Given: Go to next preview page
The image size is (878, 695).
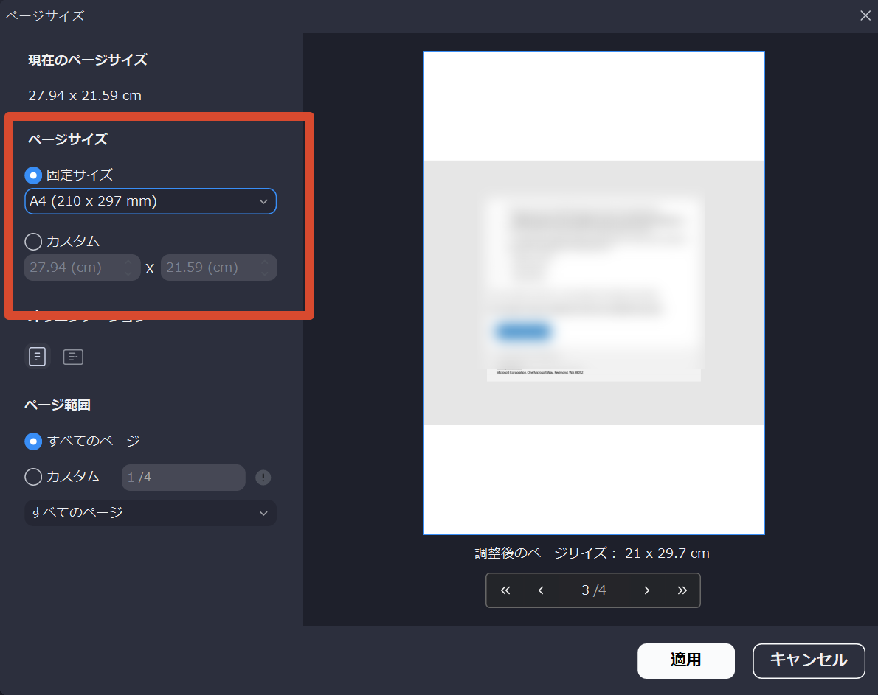Looking at the screenshot, I should (647, 590).
